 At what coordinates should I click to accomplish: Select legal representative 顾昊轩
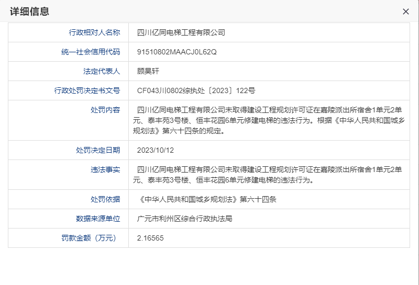148,71
